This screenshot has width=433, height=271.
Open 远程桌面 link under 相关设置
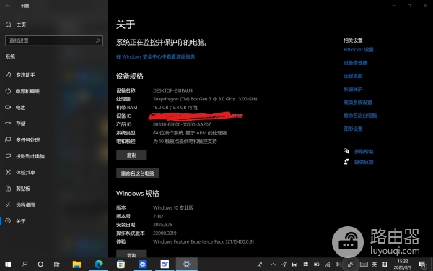point(353,76)
